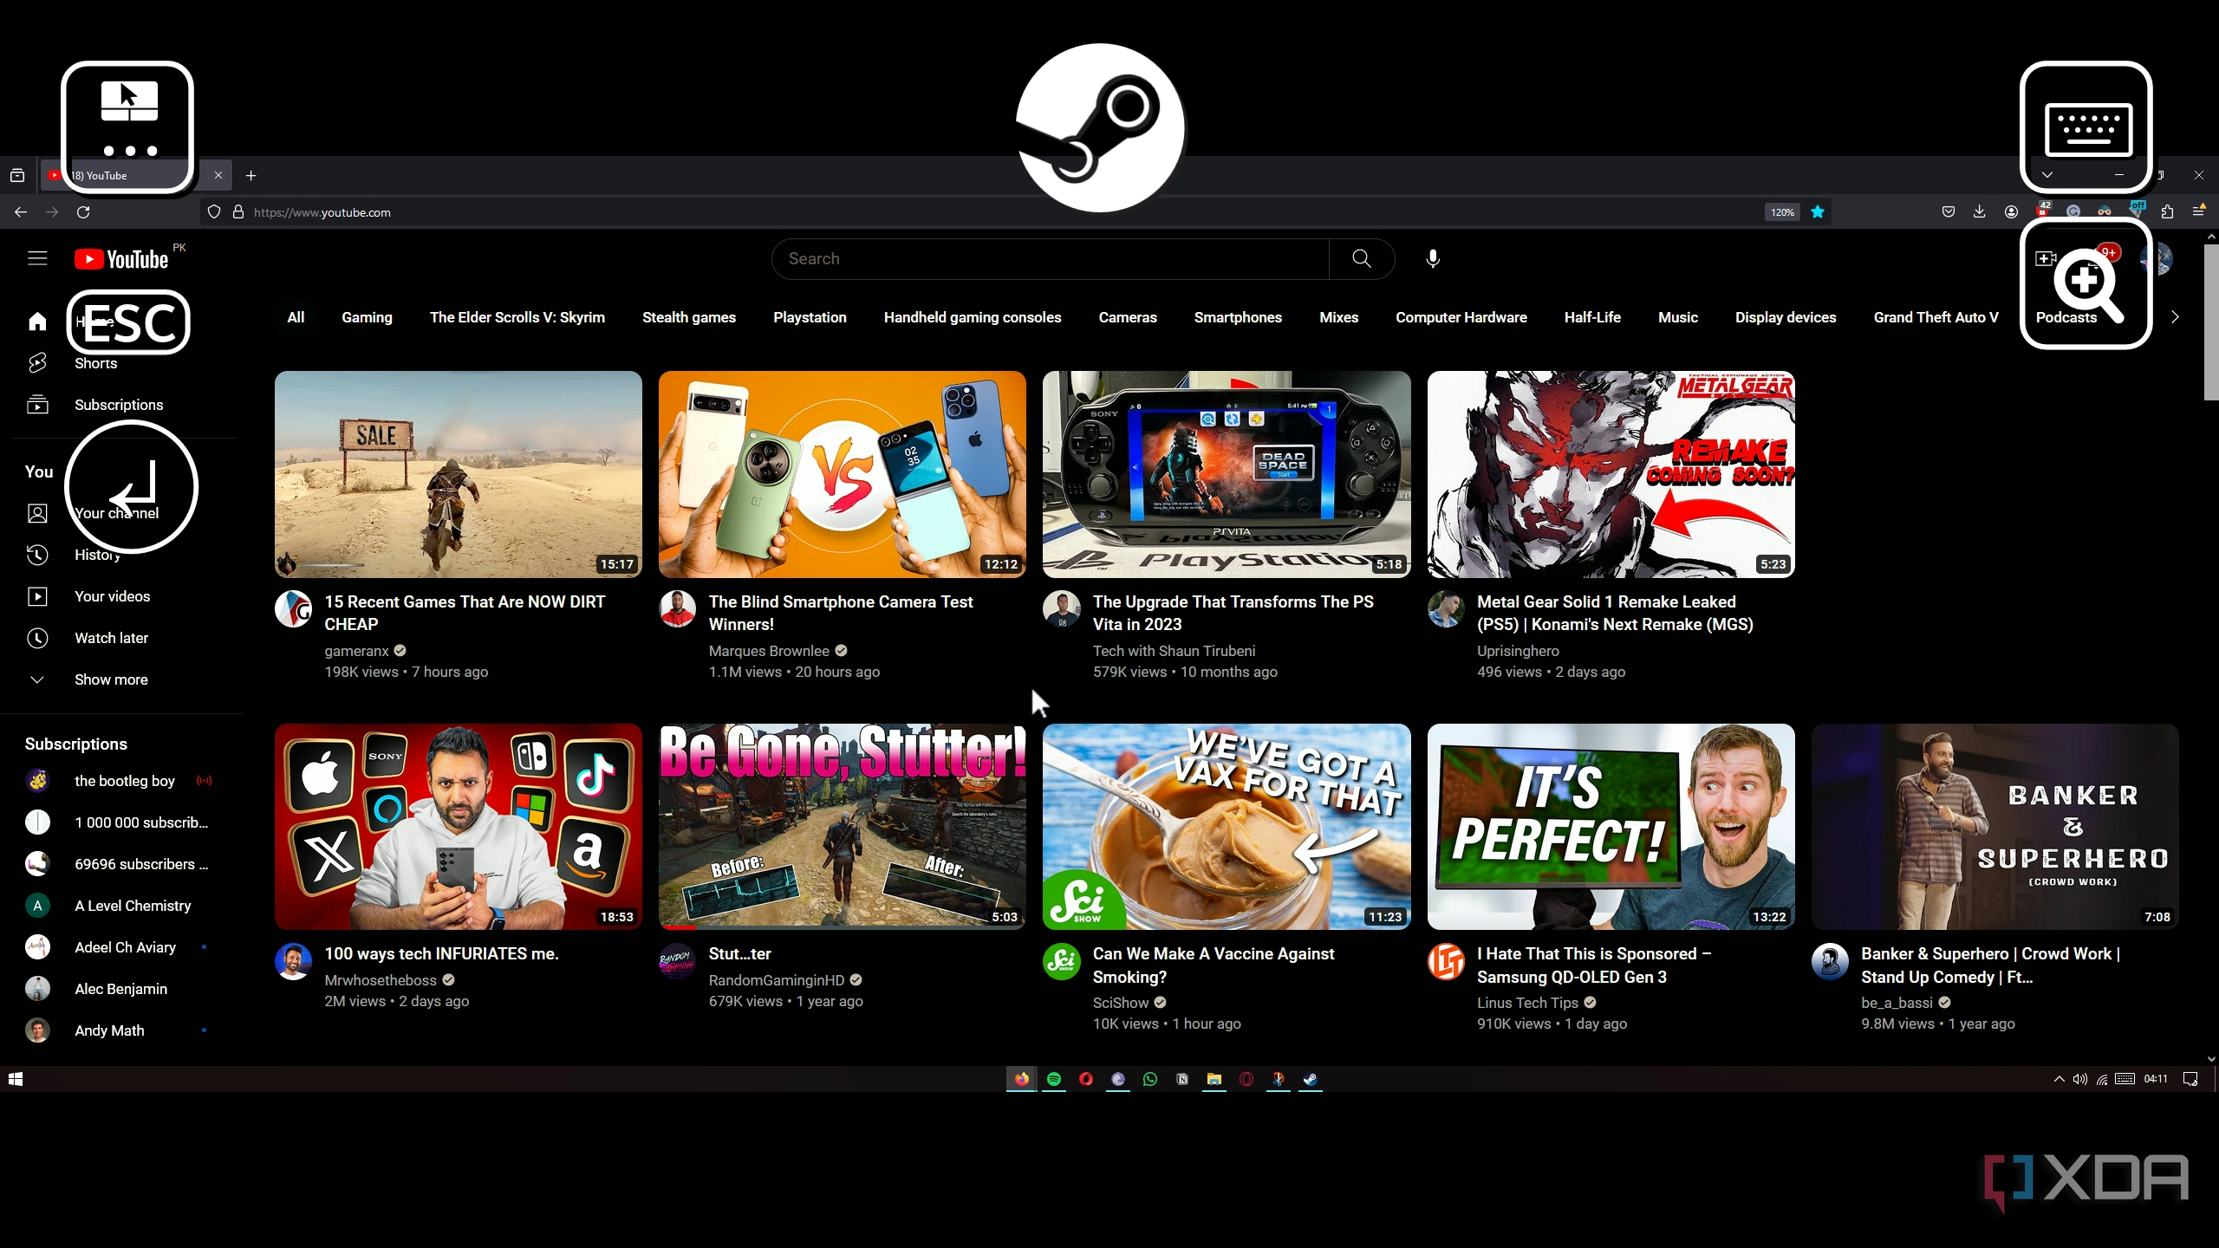Open WhatsApp from the taskbar

[x=1150, y=1079]
